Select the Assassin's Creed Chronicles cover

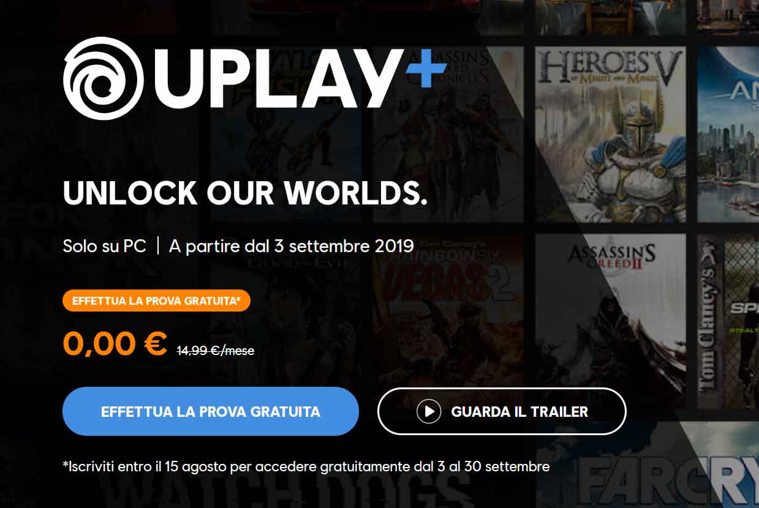[448, 134]
